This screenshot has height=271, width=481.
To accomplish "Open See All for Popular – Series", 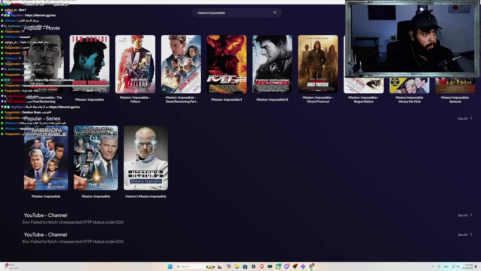I will click(465, 119).
